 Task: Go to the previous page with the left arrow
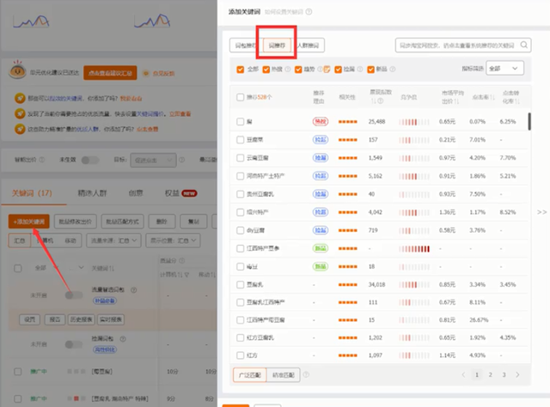463,374
